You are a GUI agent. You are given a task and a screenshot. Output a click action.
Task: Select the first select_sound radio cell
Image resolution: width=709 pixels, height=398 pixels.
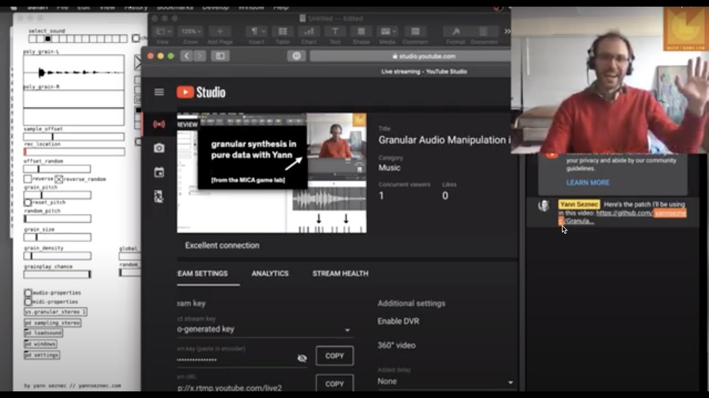[32, 39]
